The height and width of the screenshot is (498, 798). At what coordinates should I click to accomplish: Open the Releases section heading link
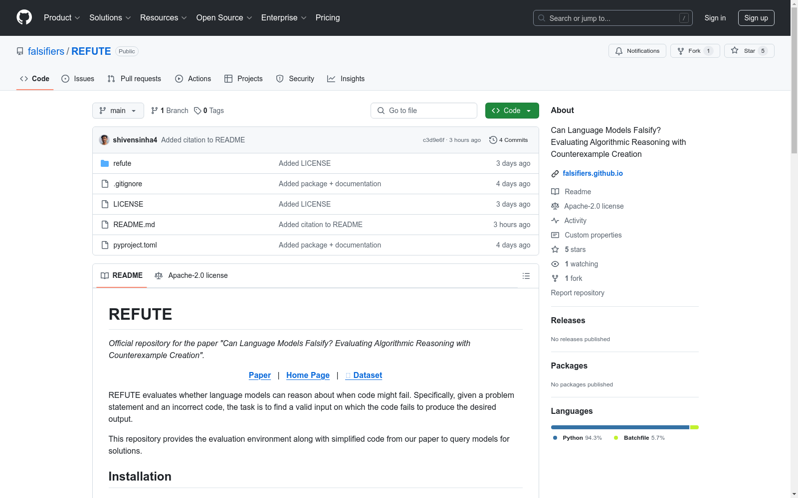click(568, 321)
